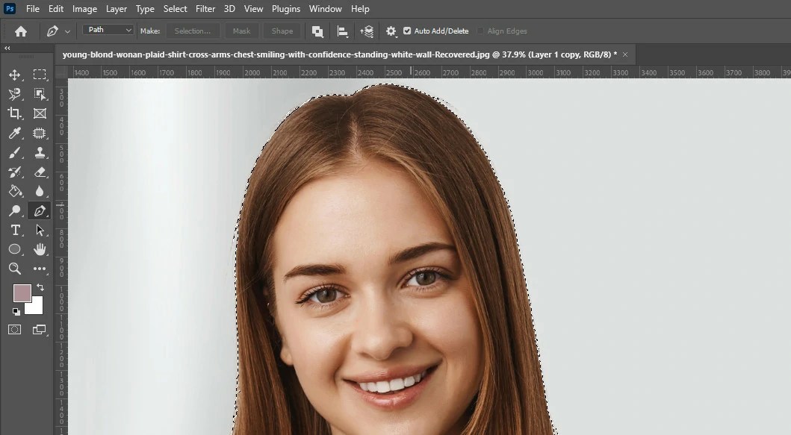Viewport: 791px width, 435px height.
Task: Select the Eraser tool
Action: pyautogui.click(x=40, y=172)
